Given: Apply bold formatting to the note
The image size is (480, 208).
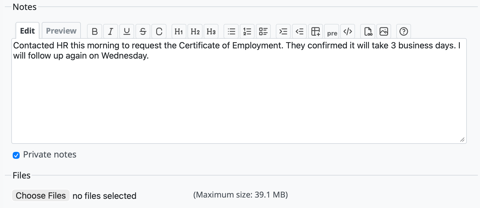Looking at the screenshot, I should point(94,31).
